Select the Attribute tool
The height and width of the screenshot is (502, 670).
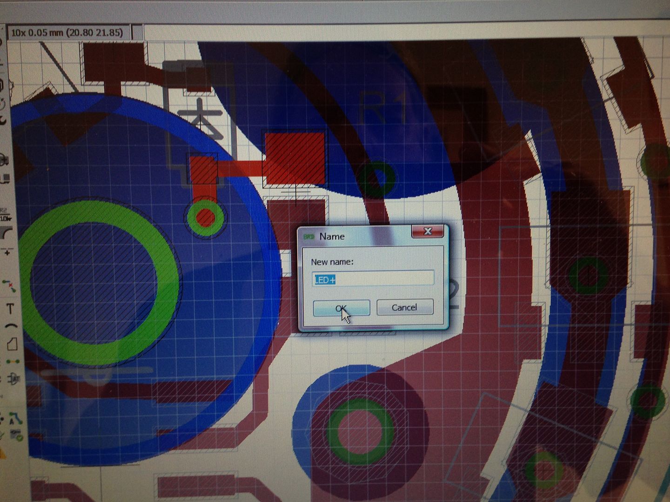(13, 379)
